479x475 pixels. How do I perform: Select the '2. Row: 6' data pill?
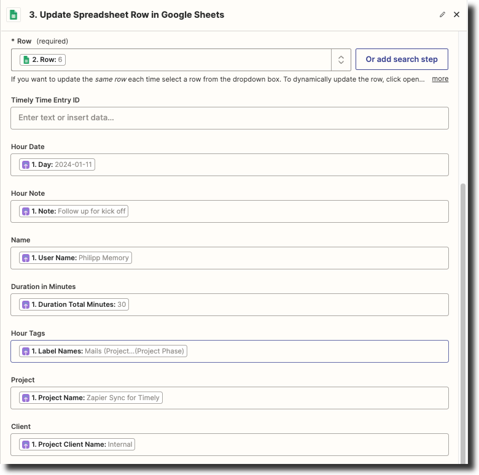43,60
